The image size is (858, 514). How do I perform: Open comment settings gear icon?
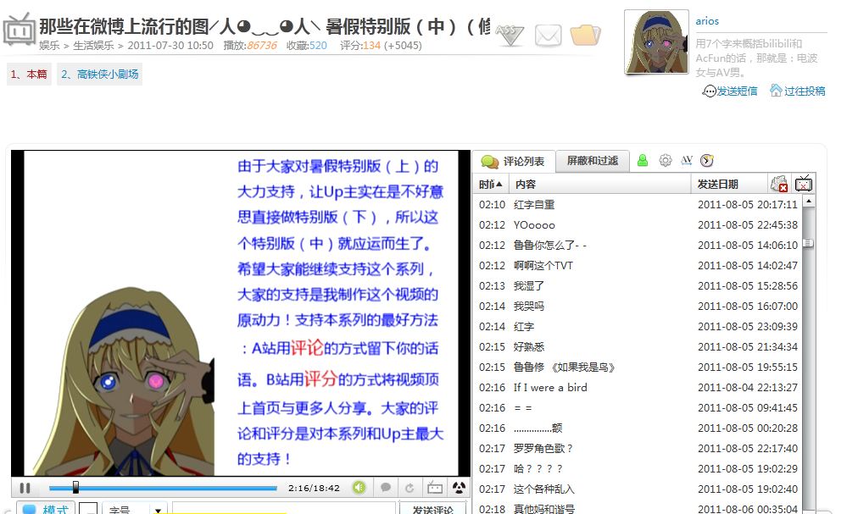pyautogui.click(x=666, y=160)
